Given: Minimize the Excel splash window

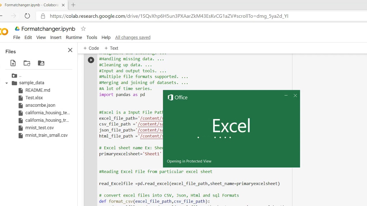Looking at the screenshot, I should [x=286, y=96].
